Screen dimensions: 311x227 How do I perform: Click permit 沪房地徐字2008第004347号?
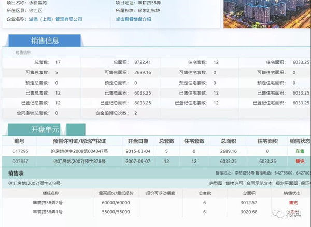point(79,151)
